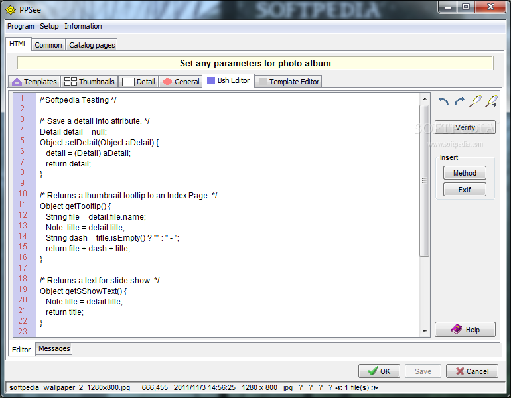
Task: Open the Templates tab
Action: (x=35, y=82)
